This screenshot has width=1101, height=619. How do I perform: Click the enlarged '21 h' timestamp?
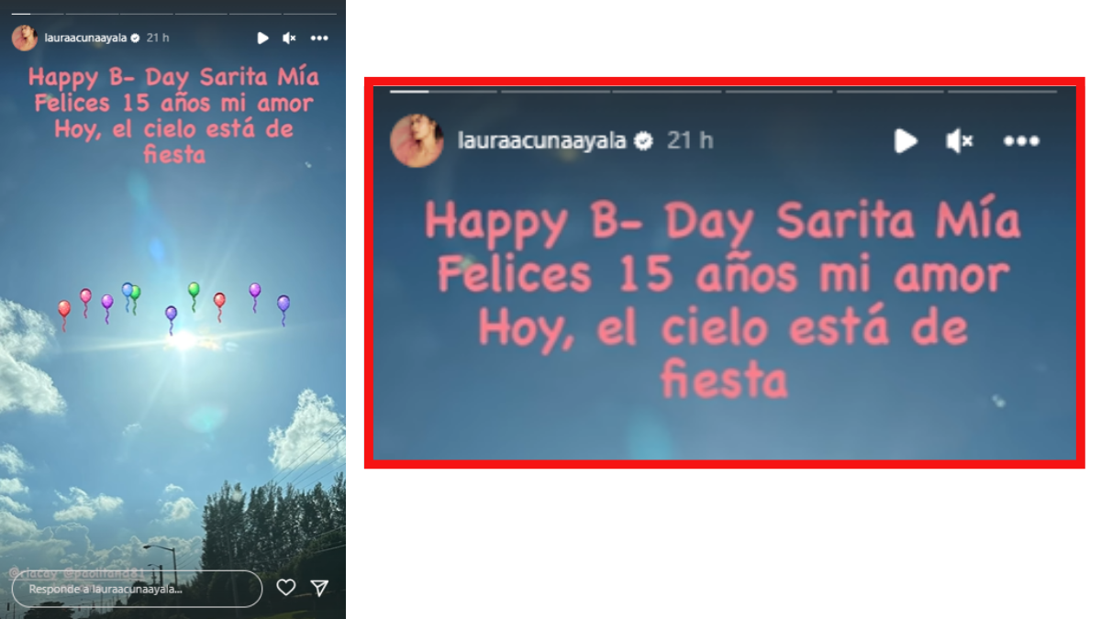(x=690, y=140)
